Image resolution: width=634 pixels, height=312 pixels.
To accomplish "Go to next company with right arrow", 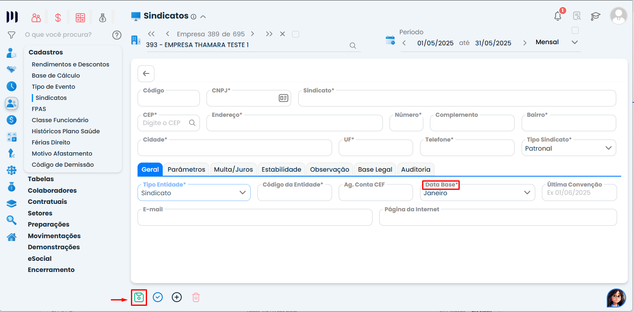I will click(x=252, y=34).
